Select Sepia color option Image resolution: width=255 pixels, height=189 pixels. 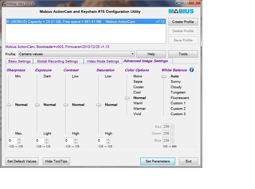click(138, 82)
